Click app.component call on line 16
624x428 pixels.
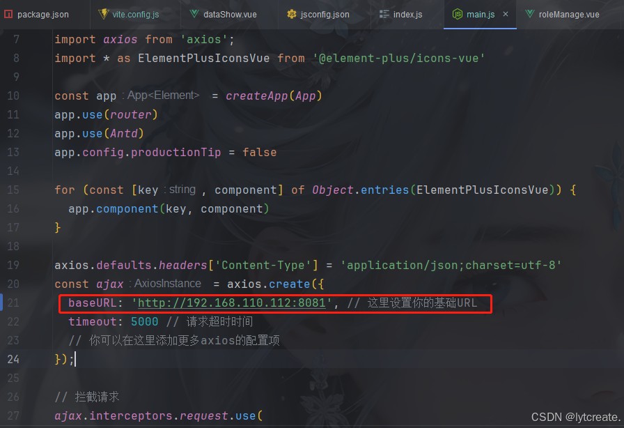[x=114, y=209]
